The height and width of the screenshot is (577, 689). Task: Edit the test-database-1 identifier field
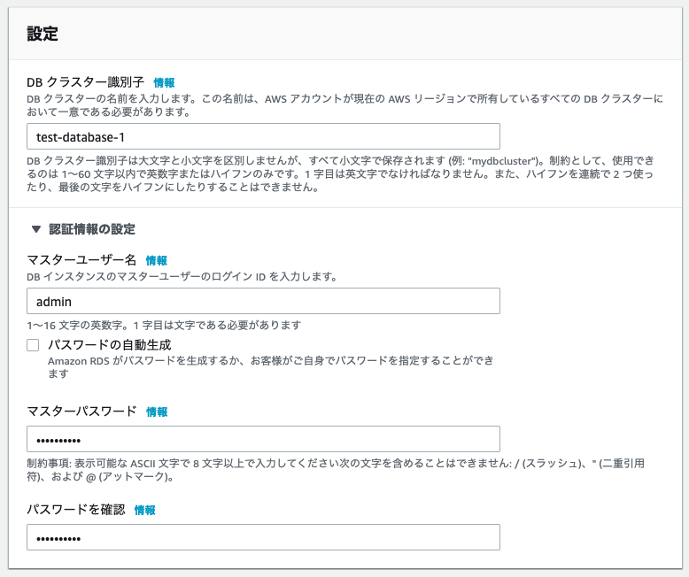point(263,136)
